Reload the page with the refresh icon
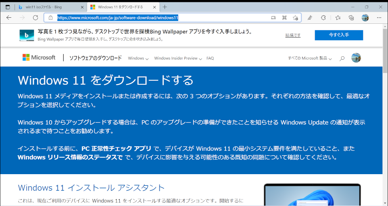Viewport: 388px width, 206px height. [x=35, y=18]
